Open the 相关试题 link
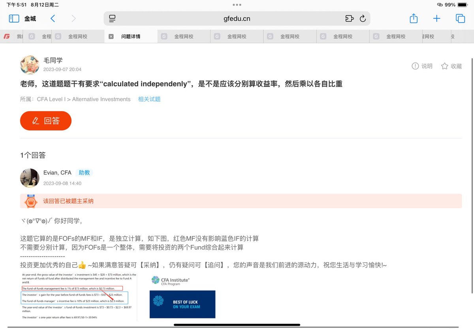 149,99
